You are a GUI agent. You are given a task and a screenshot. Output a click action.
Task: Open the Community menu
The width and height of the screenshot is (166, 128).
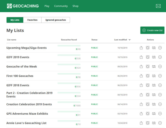61,6
